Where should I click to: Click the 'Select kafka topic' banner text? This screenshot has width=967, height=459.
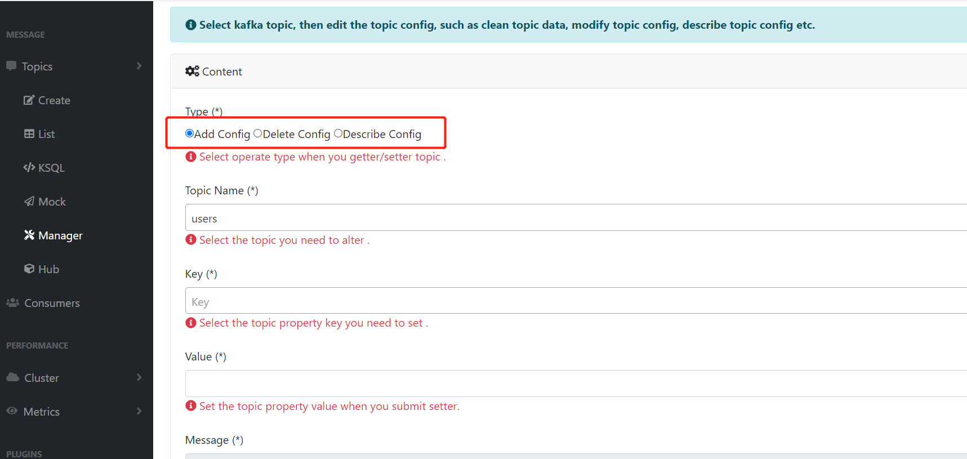507,25
